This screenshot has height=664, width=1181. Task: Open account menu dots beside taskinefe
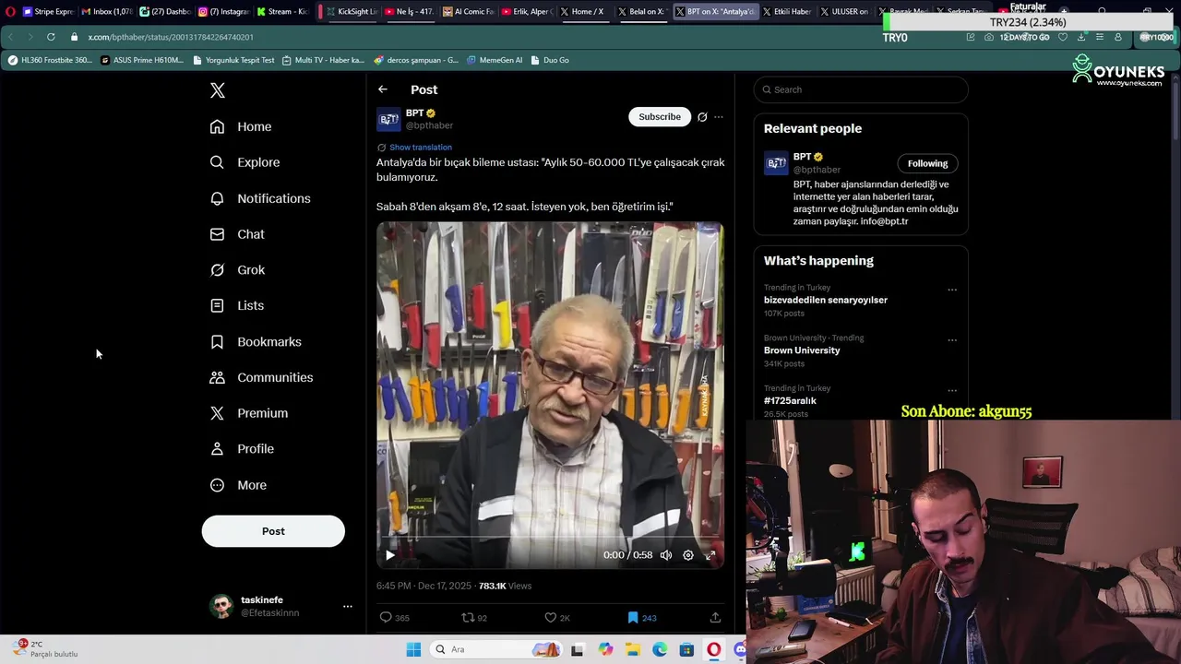click(348, 606)
